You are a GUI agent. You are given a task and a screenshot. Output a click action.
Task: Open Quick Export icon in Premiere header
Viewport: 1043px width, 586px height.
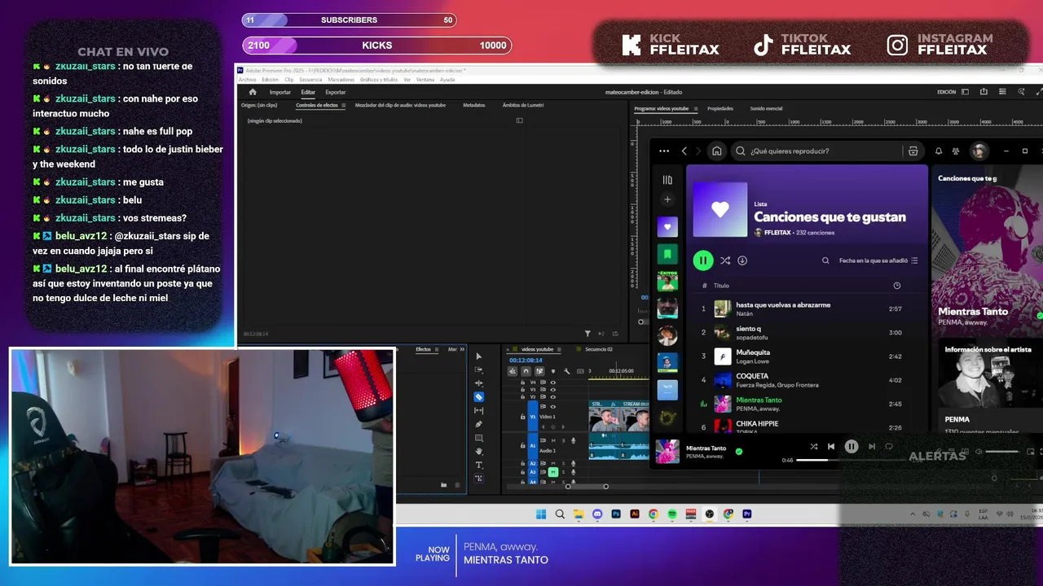[x=984, y=92]
